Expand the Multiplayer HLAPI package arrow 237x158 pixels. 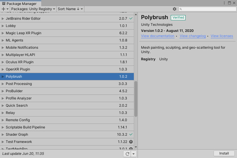coord(3,55)
